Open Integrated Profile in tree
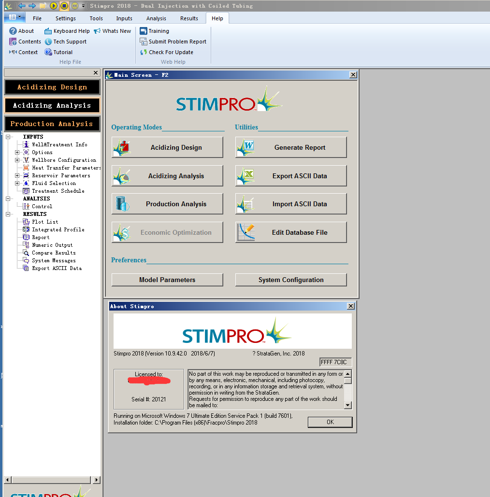Screen dimensions: 490x497 click(x=58, y=229)
